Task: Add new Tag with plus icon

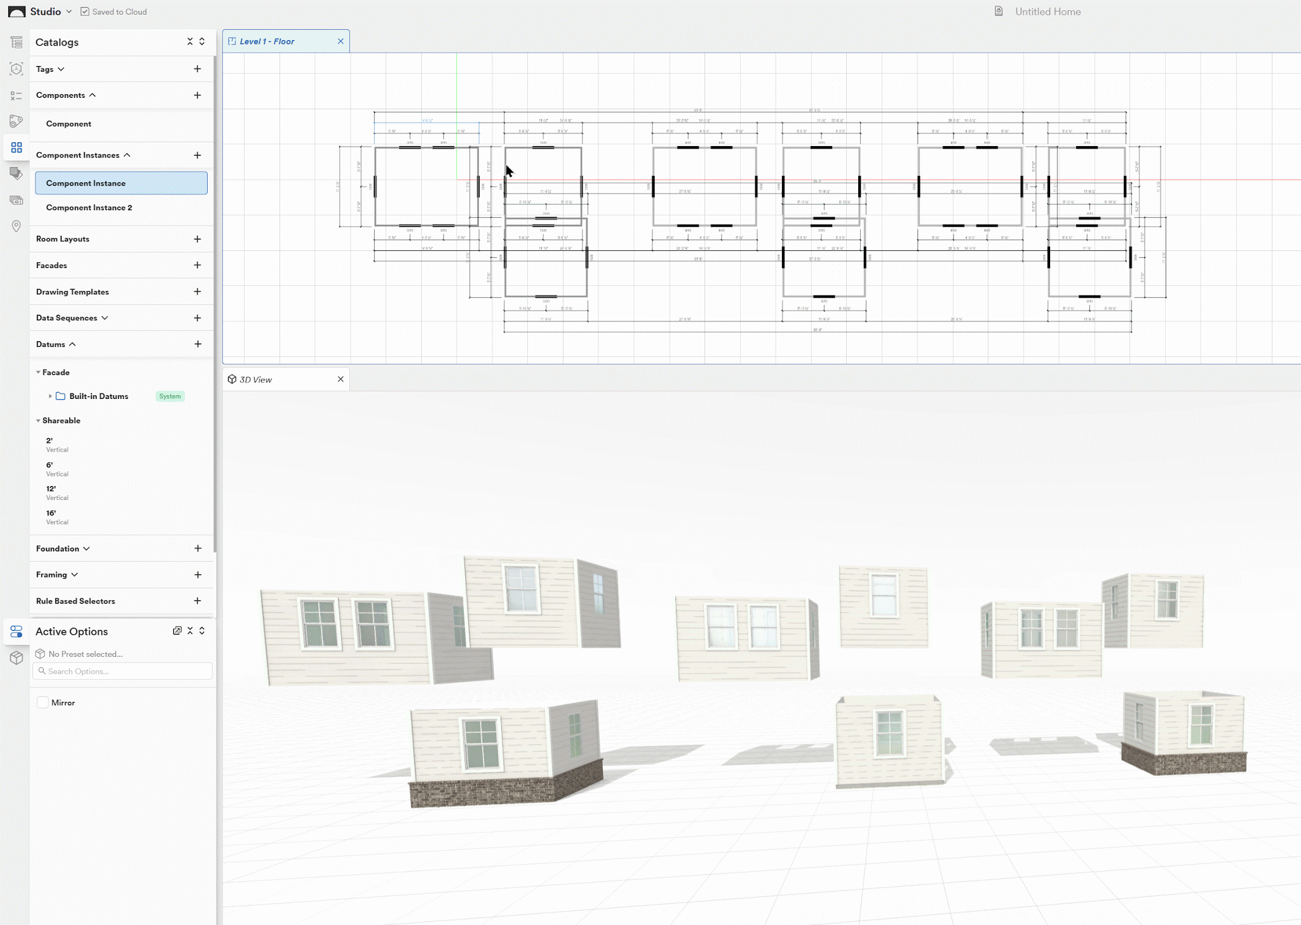Action: 197,69
